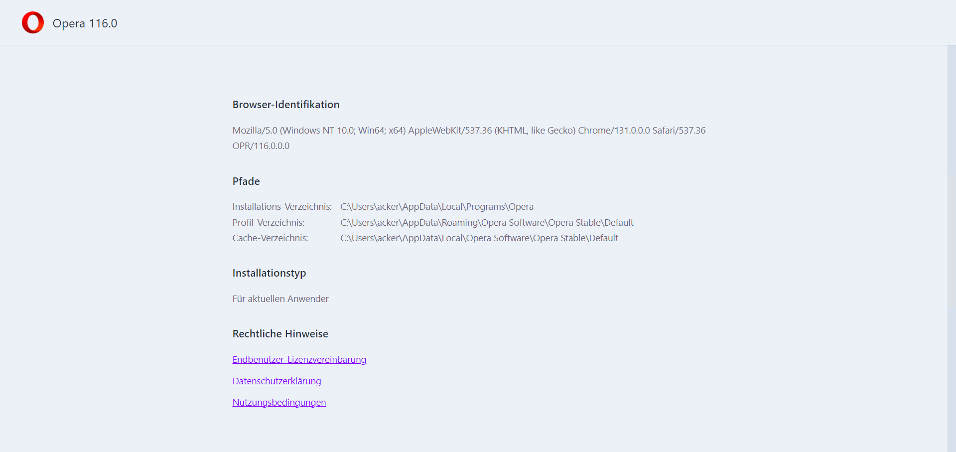Click the Local\Opera Software cache path
The height and width of the screenshot is (452, 956).
tap(479, 238)
